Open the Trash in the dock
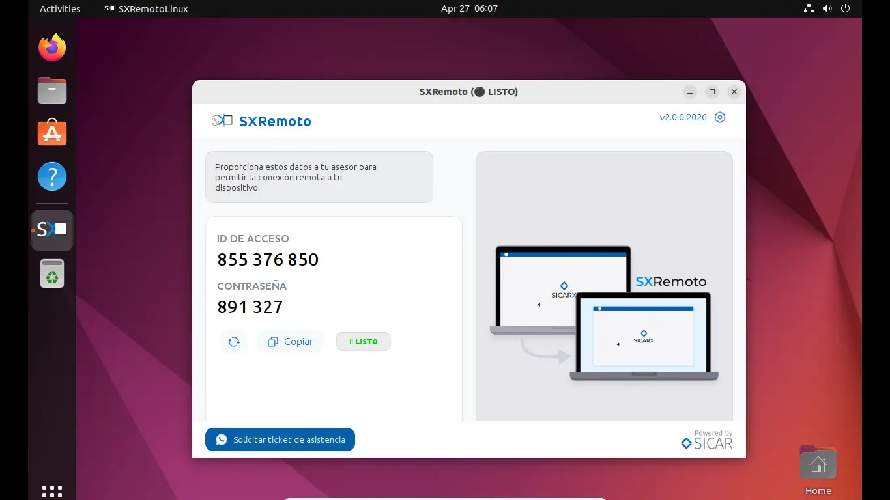 pyautogui.click(x=52, y=273)
